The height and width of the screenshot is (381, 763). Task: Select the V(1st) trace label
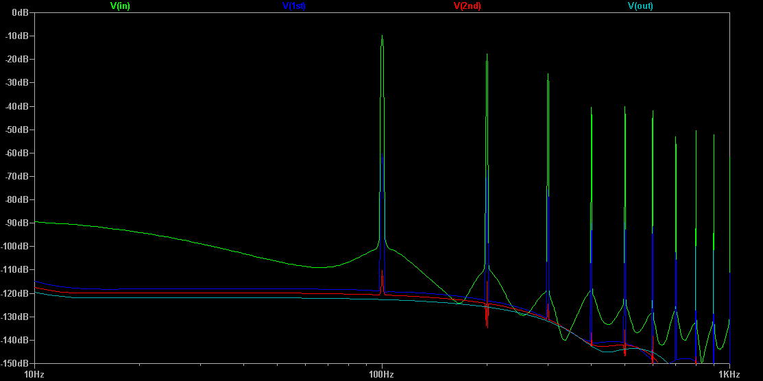pyautogui.click(x=294, y=6)
